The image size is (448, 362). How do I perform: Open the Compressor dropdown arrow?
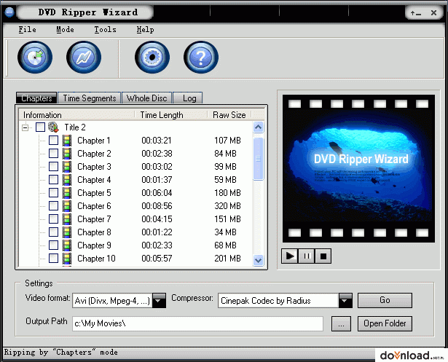tap(345, 300)
